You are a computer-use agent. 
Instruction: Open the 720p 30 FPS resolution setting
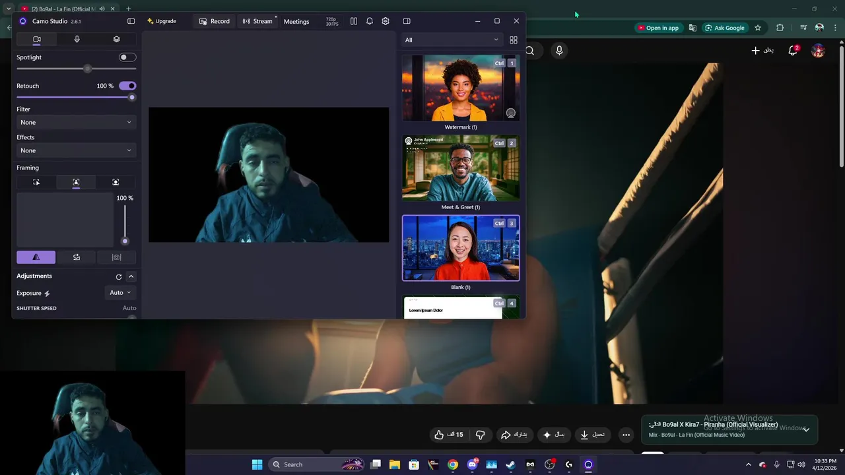pos(331,22)
